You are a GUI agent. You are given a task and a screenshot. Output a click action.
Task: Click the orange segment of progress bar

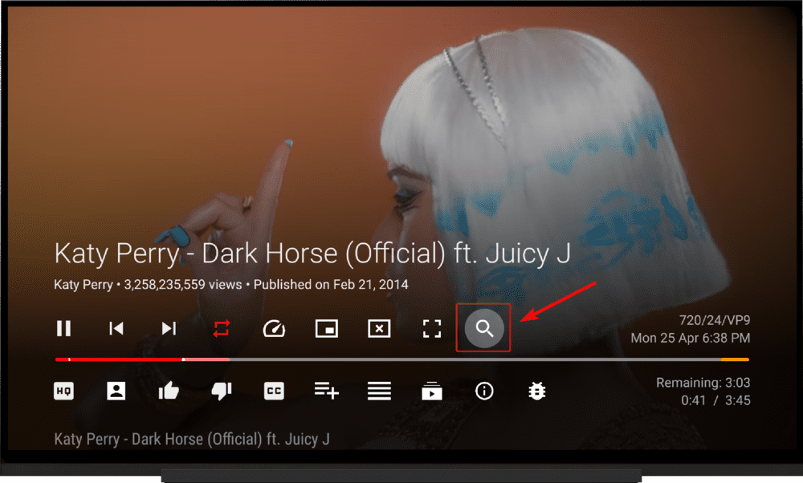pos(735,359)
